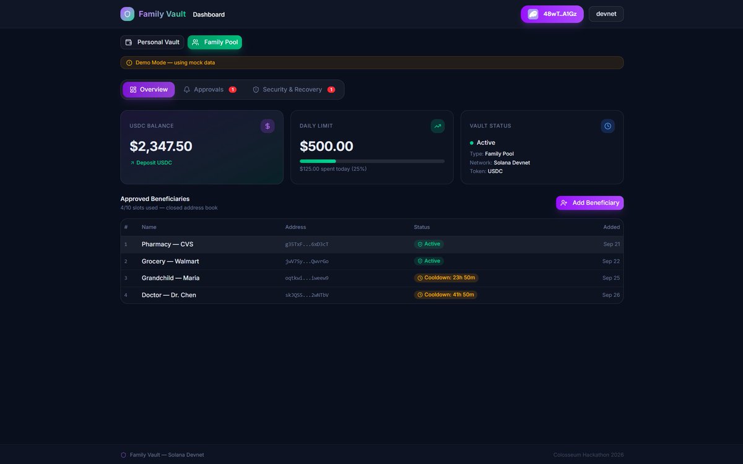
Task: Click the address jwV7Sy...QwvrGo
Action: click(306, 262)
